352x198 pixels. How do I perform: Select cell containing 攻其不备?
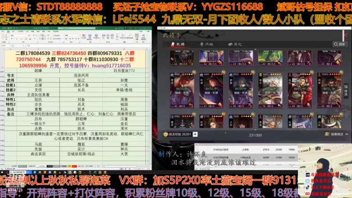(x=81, y=85)
